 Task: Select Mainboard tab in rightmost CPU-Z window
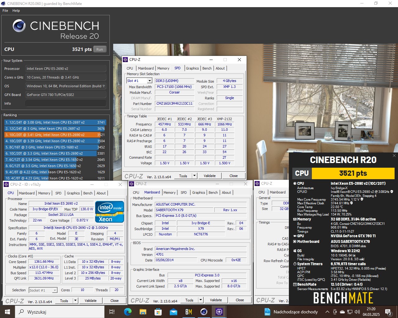pyautogui.click(x=278, y=192)
